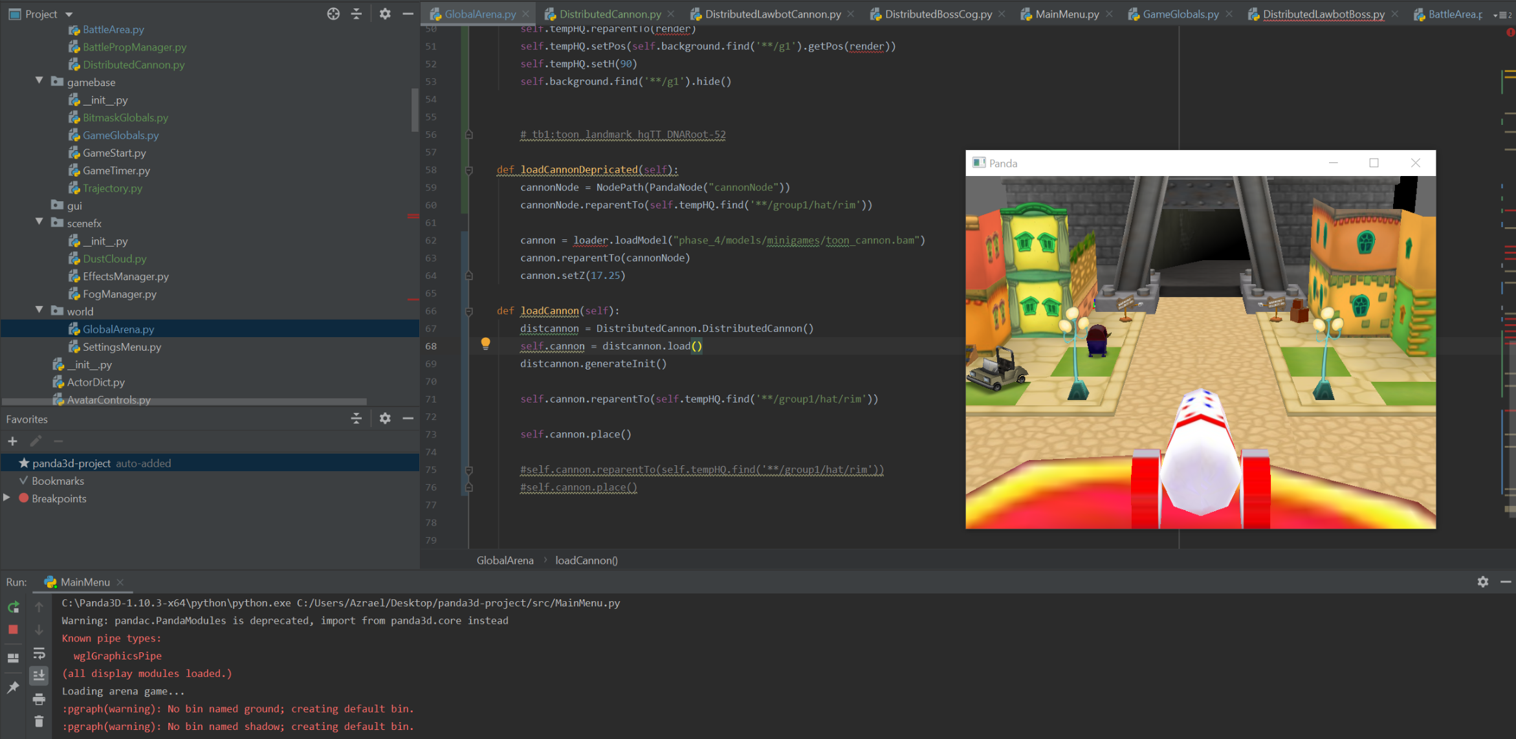Collapse the scenefx folder
This screenshot has width=1516, height=739.
[x=39, y=223]
